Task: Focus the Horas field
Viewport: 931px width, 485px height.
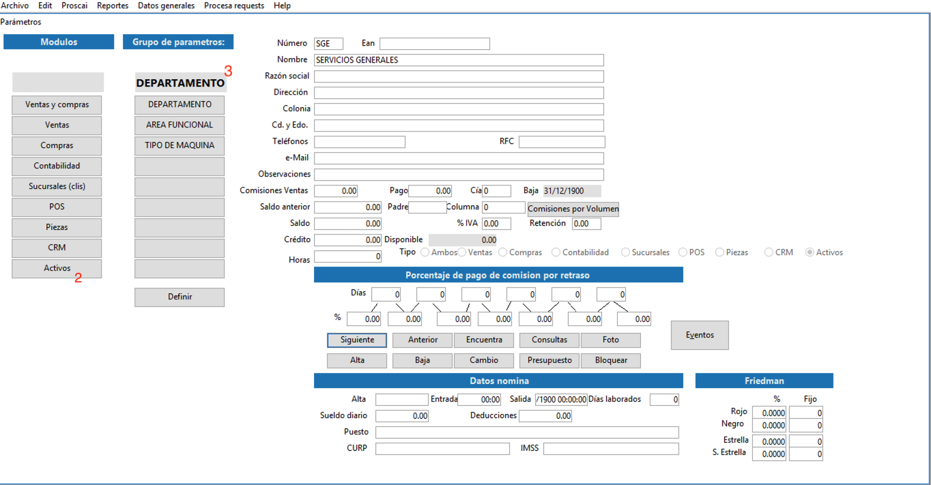Action: click(348, 257)
